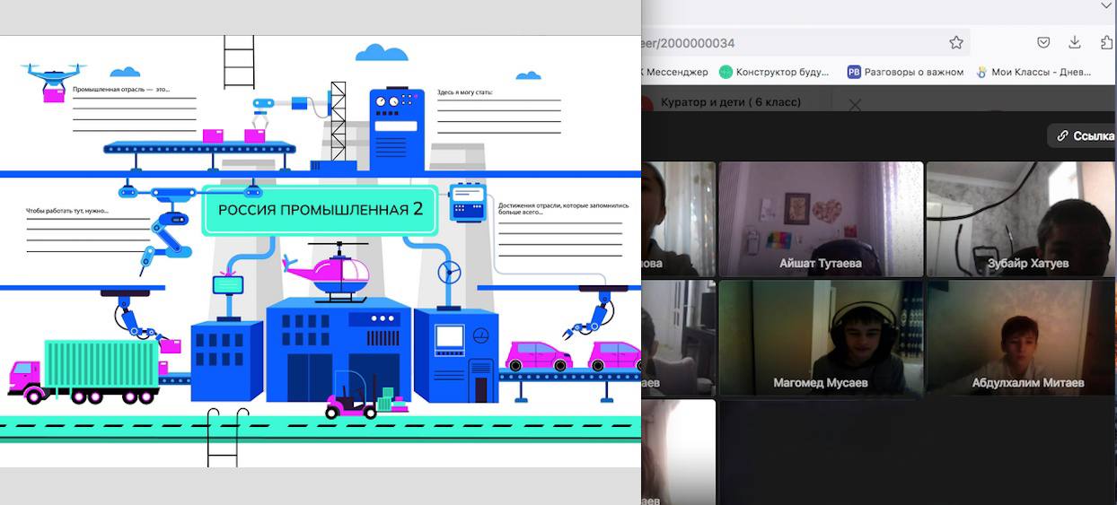Image resolution: width=1117 pixels, height=505 pixels.
Task: Open the Pocket save icon
Action: click(x=1043, y=42)
